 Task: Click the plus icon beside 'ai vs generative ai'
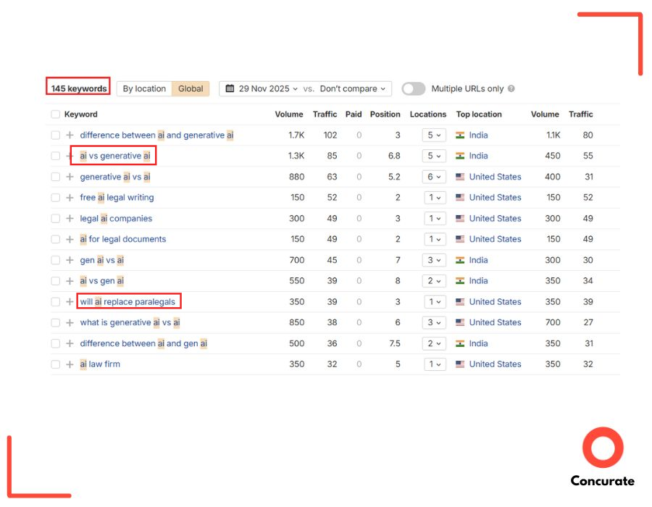pyautogui.click(x=69, y=156)
